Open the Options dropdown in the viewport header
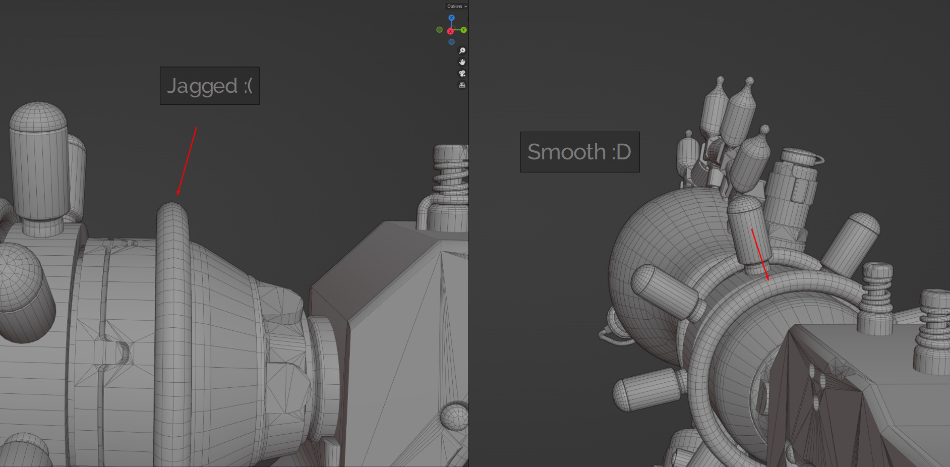 click(x=457, y=7)
